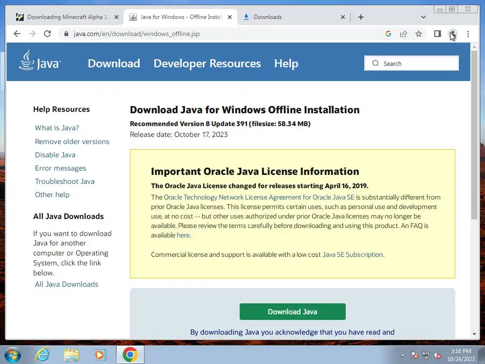
Task: Switch to the Downloads tab
Action: 294,17
